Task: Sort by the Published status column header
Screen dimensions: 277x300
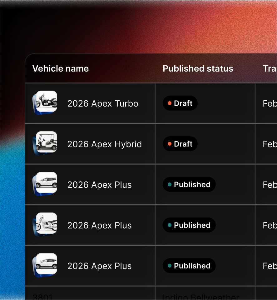Action: pyautogui.click(x=198, y=69)
